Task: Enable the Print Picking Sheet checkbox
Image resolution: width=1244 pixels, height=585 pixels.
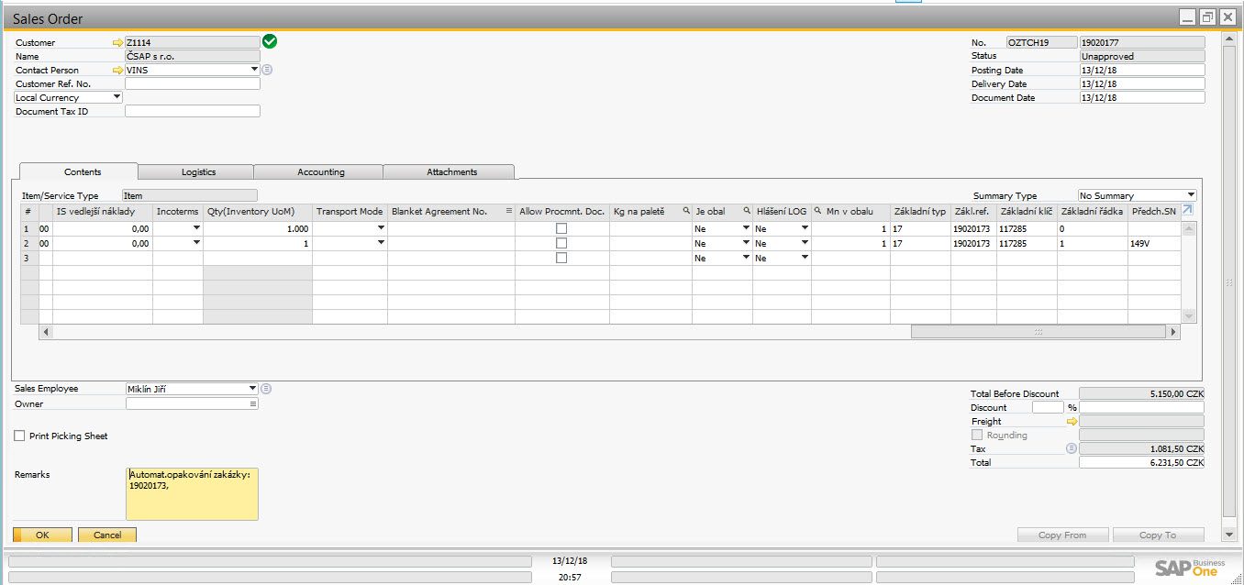Action: [20, 436]
